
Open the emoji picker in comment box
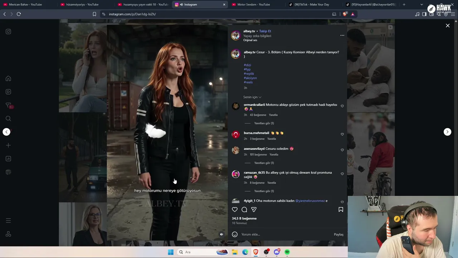click(235, 234)
